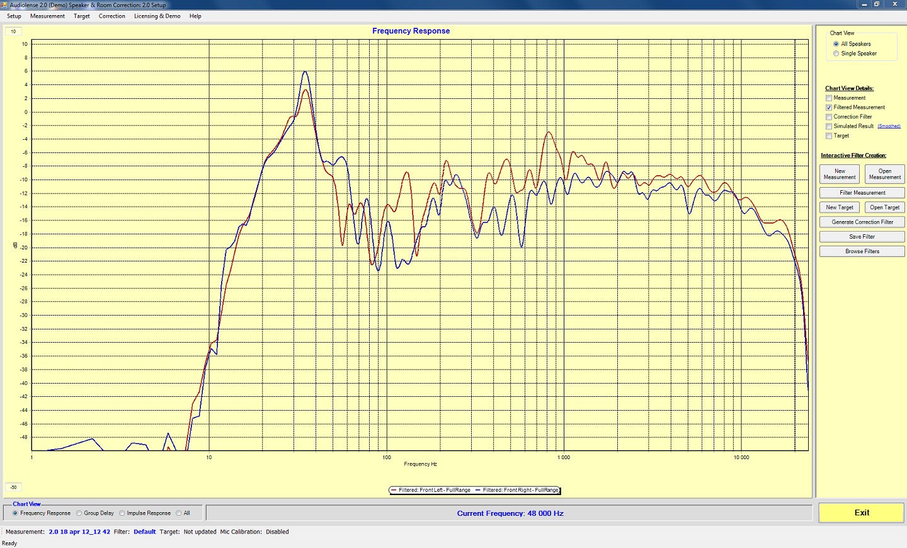
Task: Click the yellow Exit button
Action: click(x=862, y=513)
